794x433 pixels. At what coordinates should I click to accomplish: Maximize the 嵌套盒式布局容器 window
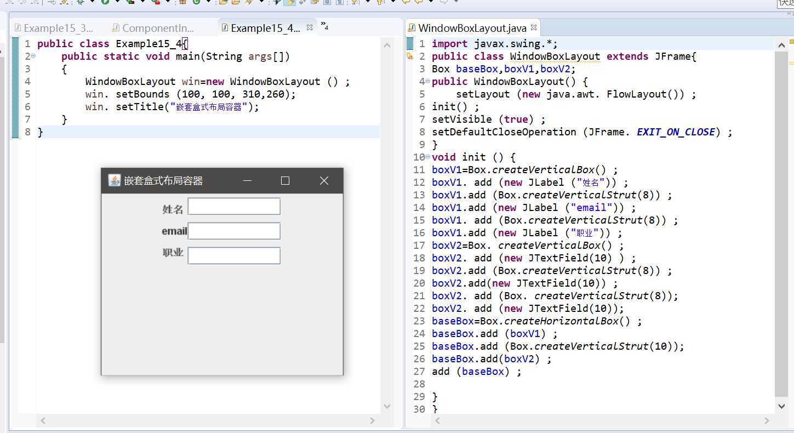coord(285,181)
